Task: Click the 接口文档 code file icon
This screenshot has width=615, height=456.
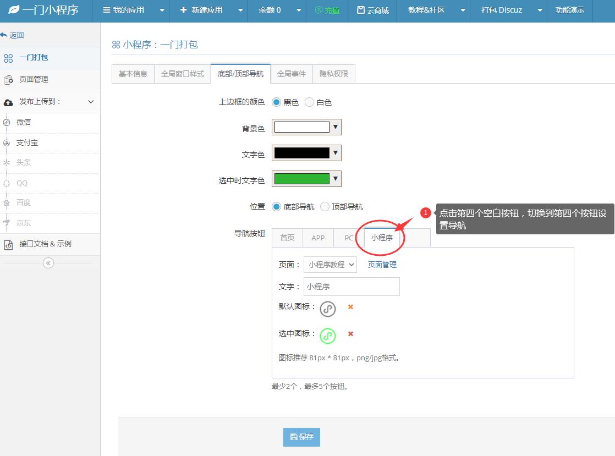Action: pos(8,245)
